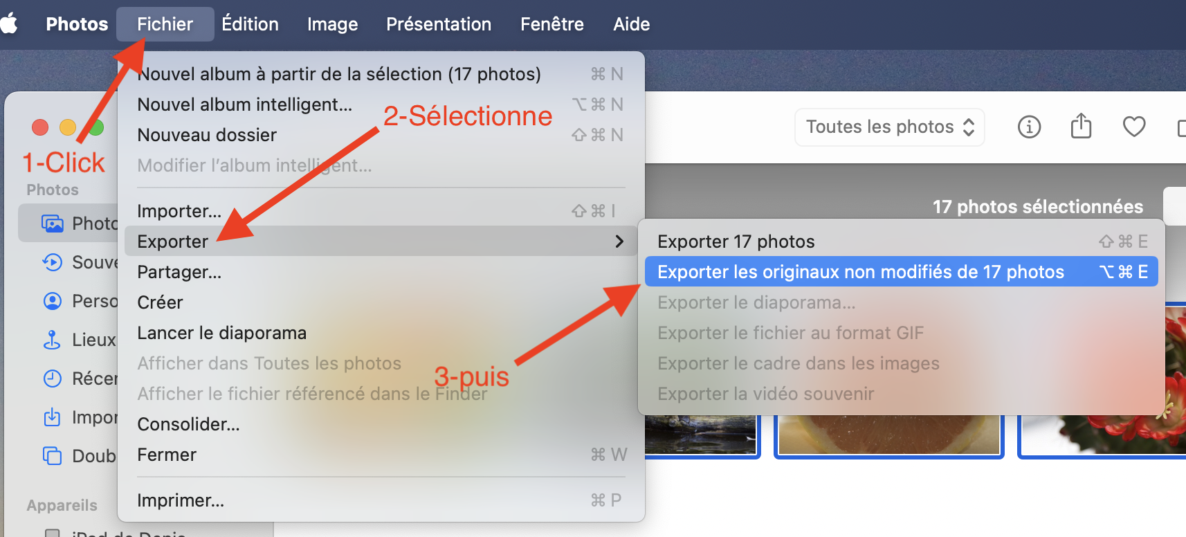
Task: Click the Photothèque sidebar icon
Action: (x=53, y=223)
